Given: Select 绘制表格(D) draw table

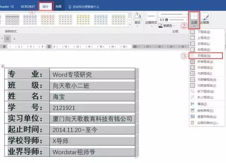Looking at the screenshot, I should point(207,110).
